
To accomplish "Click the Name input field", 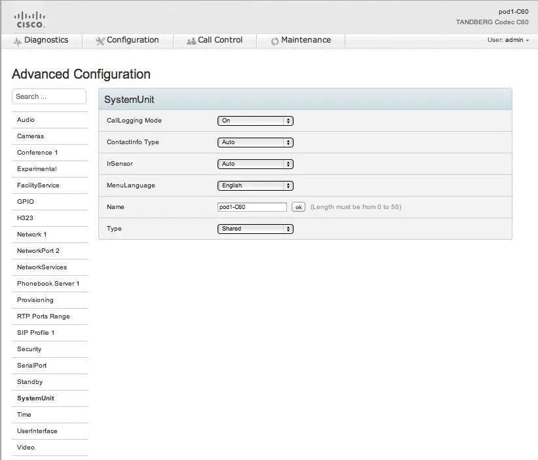I will pos(252,207).
